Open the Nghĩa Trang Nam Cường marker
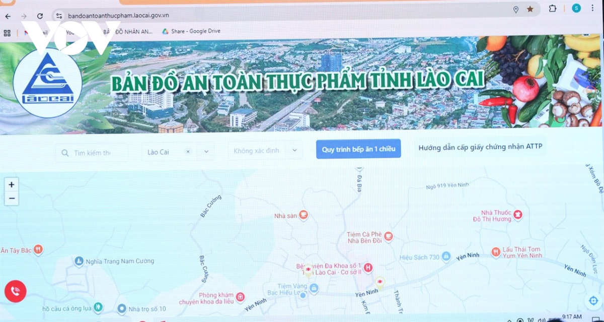The image size is (604, 322). [79, 261]
